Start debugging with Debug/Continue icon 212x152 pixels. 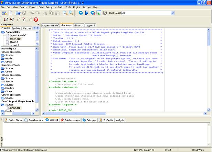(x=6, y=20)
